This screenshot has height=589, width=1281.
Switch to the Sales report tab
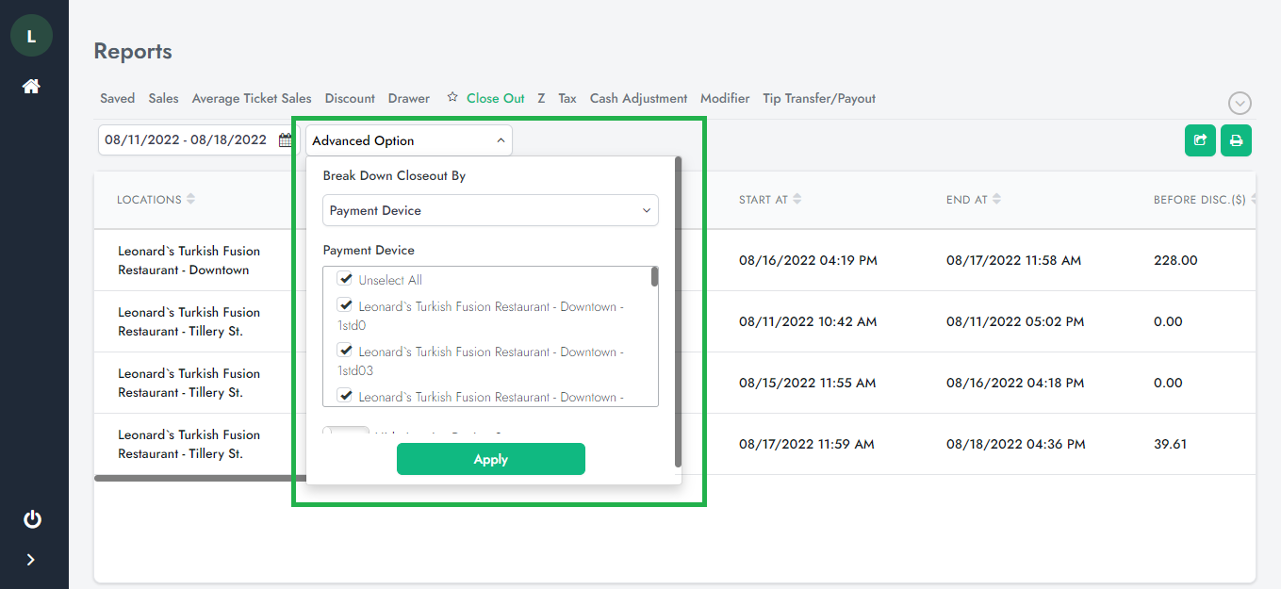pyautogui.click(x=163, y=98)
